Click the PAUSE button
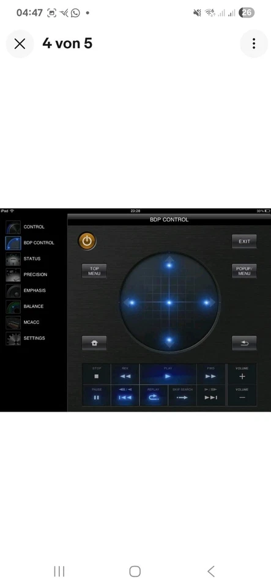 pyautogui.click(x=97, y=395)
